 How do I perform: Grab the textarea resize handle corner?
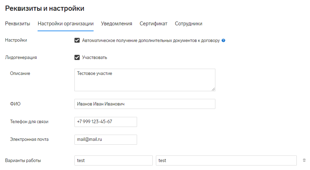[x=213, y=89]
